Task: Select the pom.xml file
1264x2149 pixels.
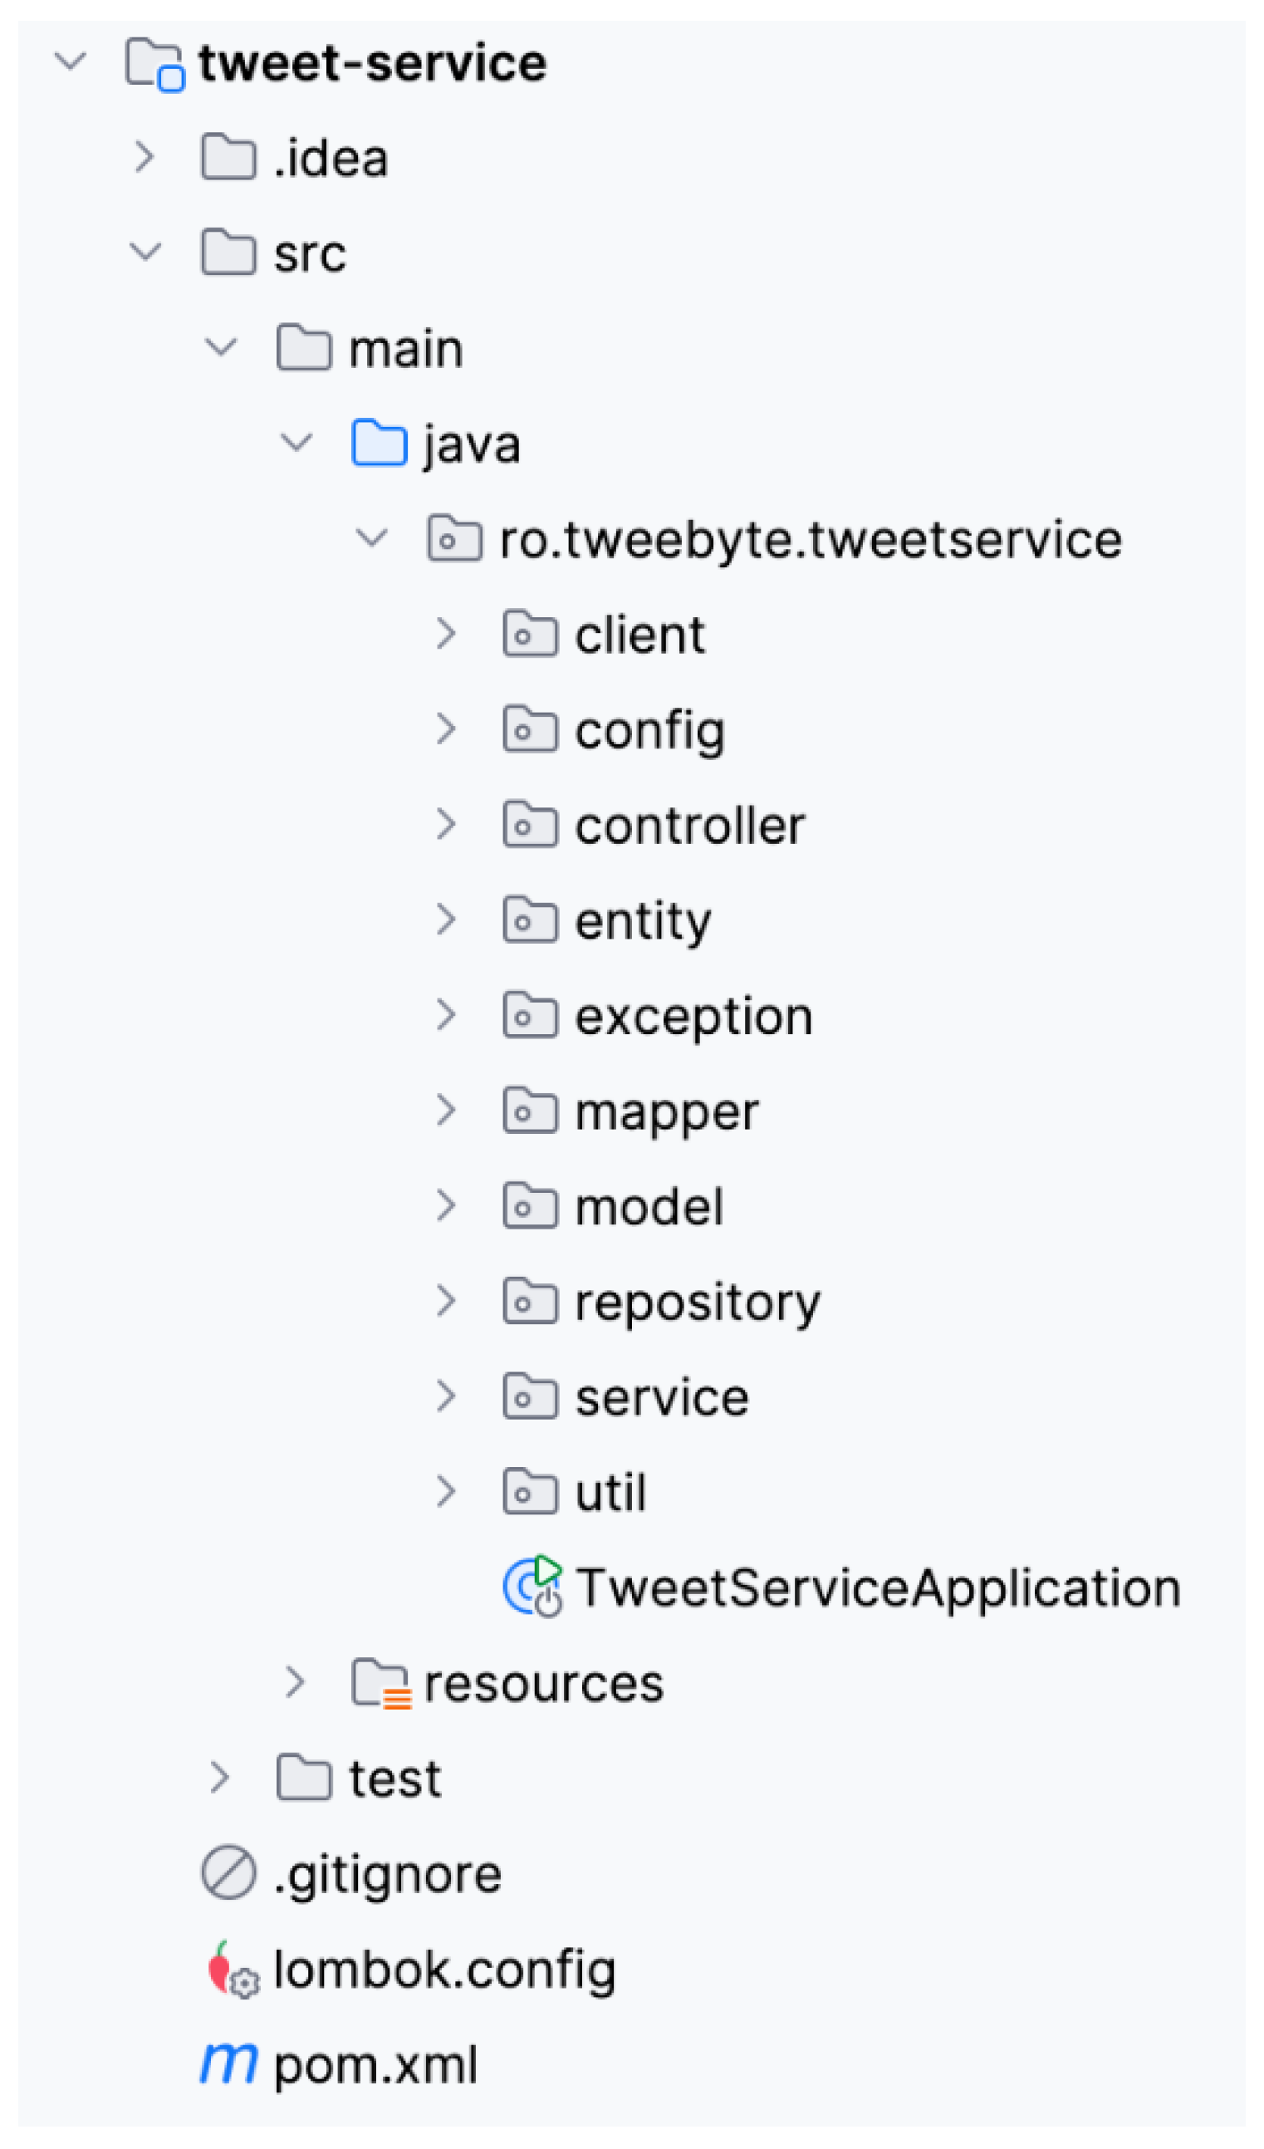Action: (x=376, y=2065)
